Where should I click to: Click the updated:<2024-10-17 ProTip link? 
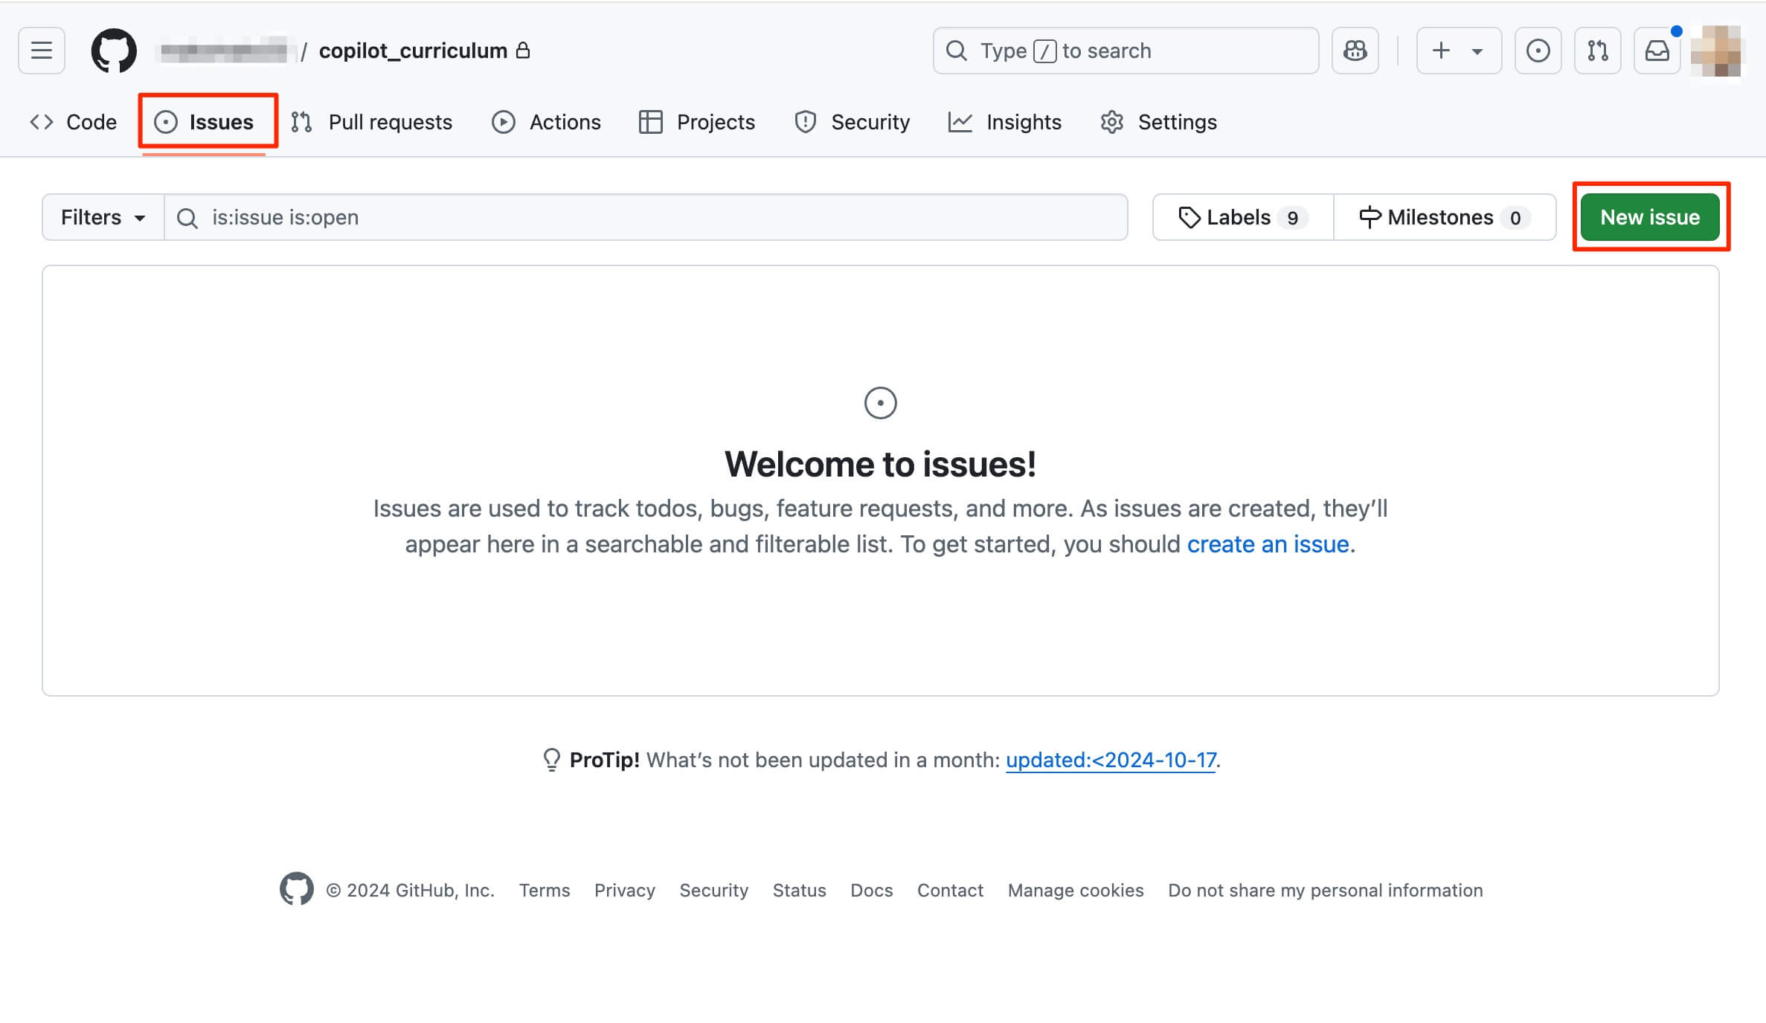(1111, 760)
